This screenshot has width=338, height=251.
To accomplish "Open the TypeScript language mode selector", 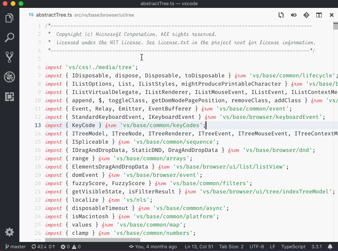I will tap(293, 246).
